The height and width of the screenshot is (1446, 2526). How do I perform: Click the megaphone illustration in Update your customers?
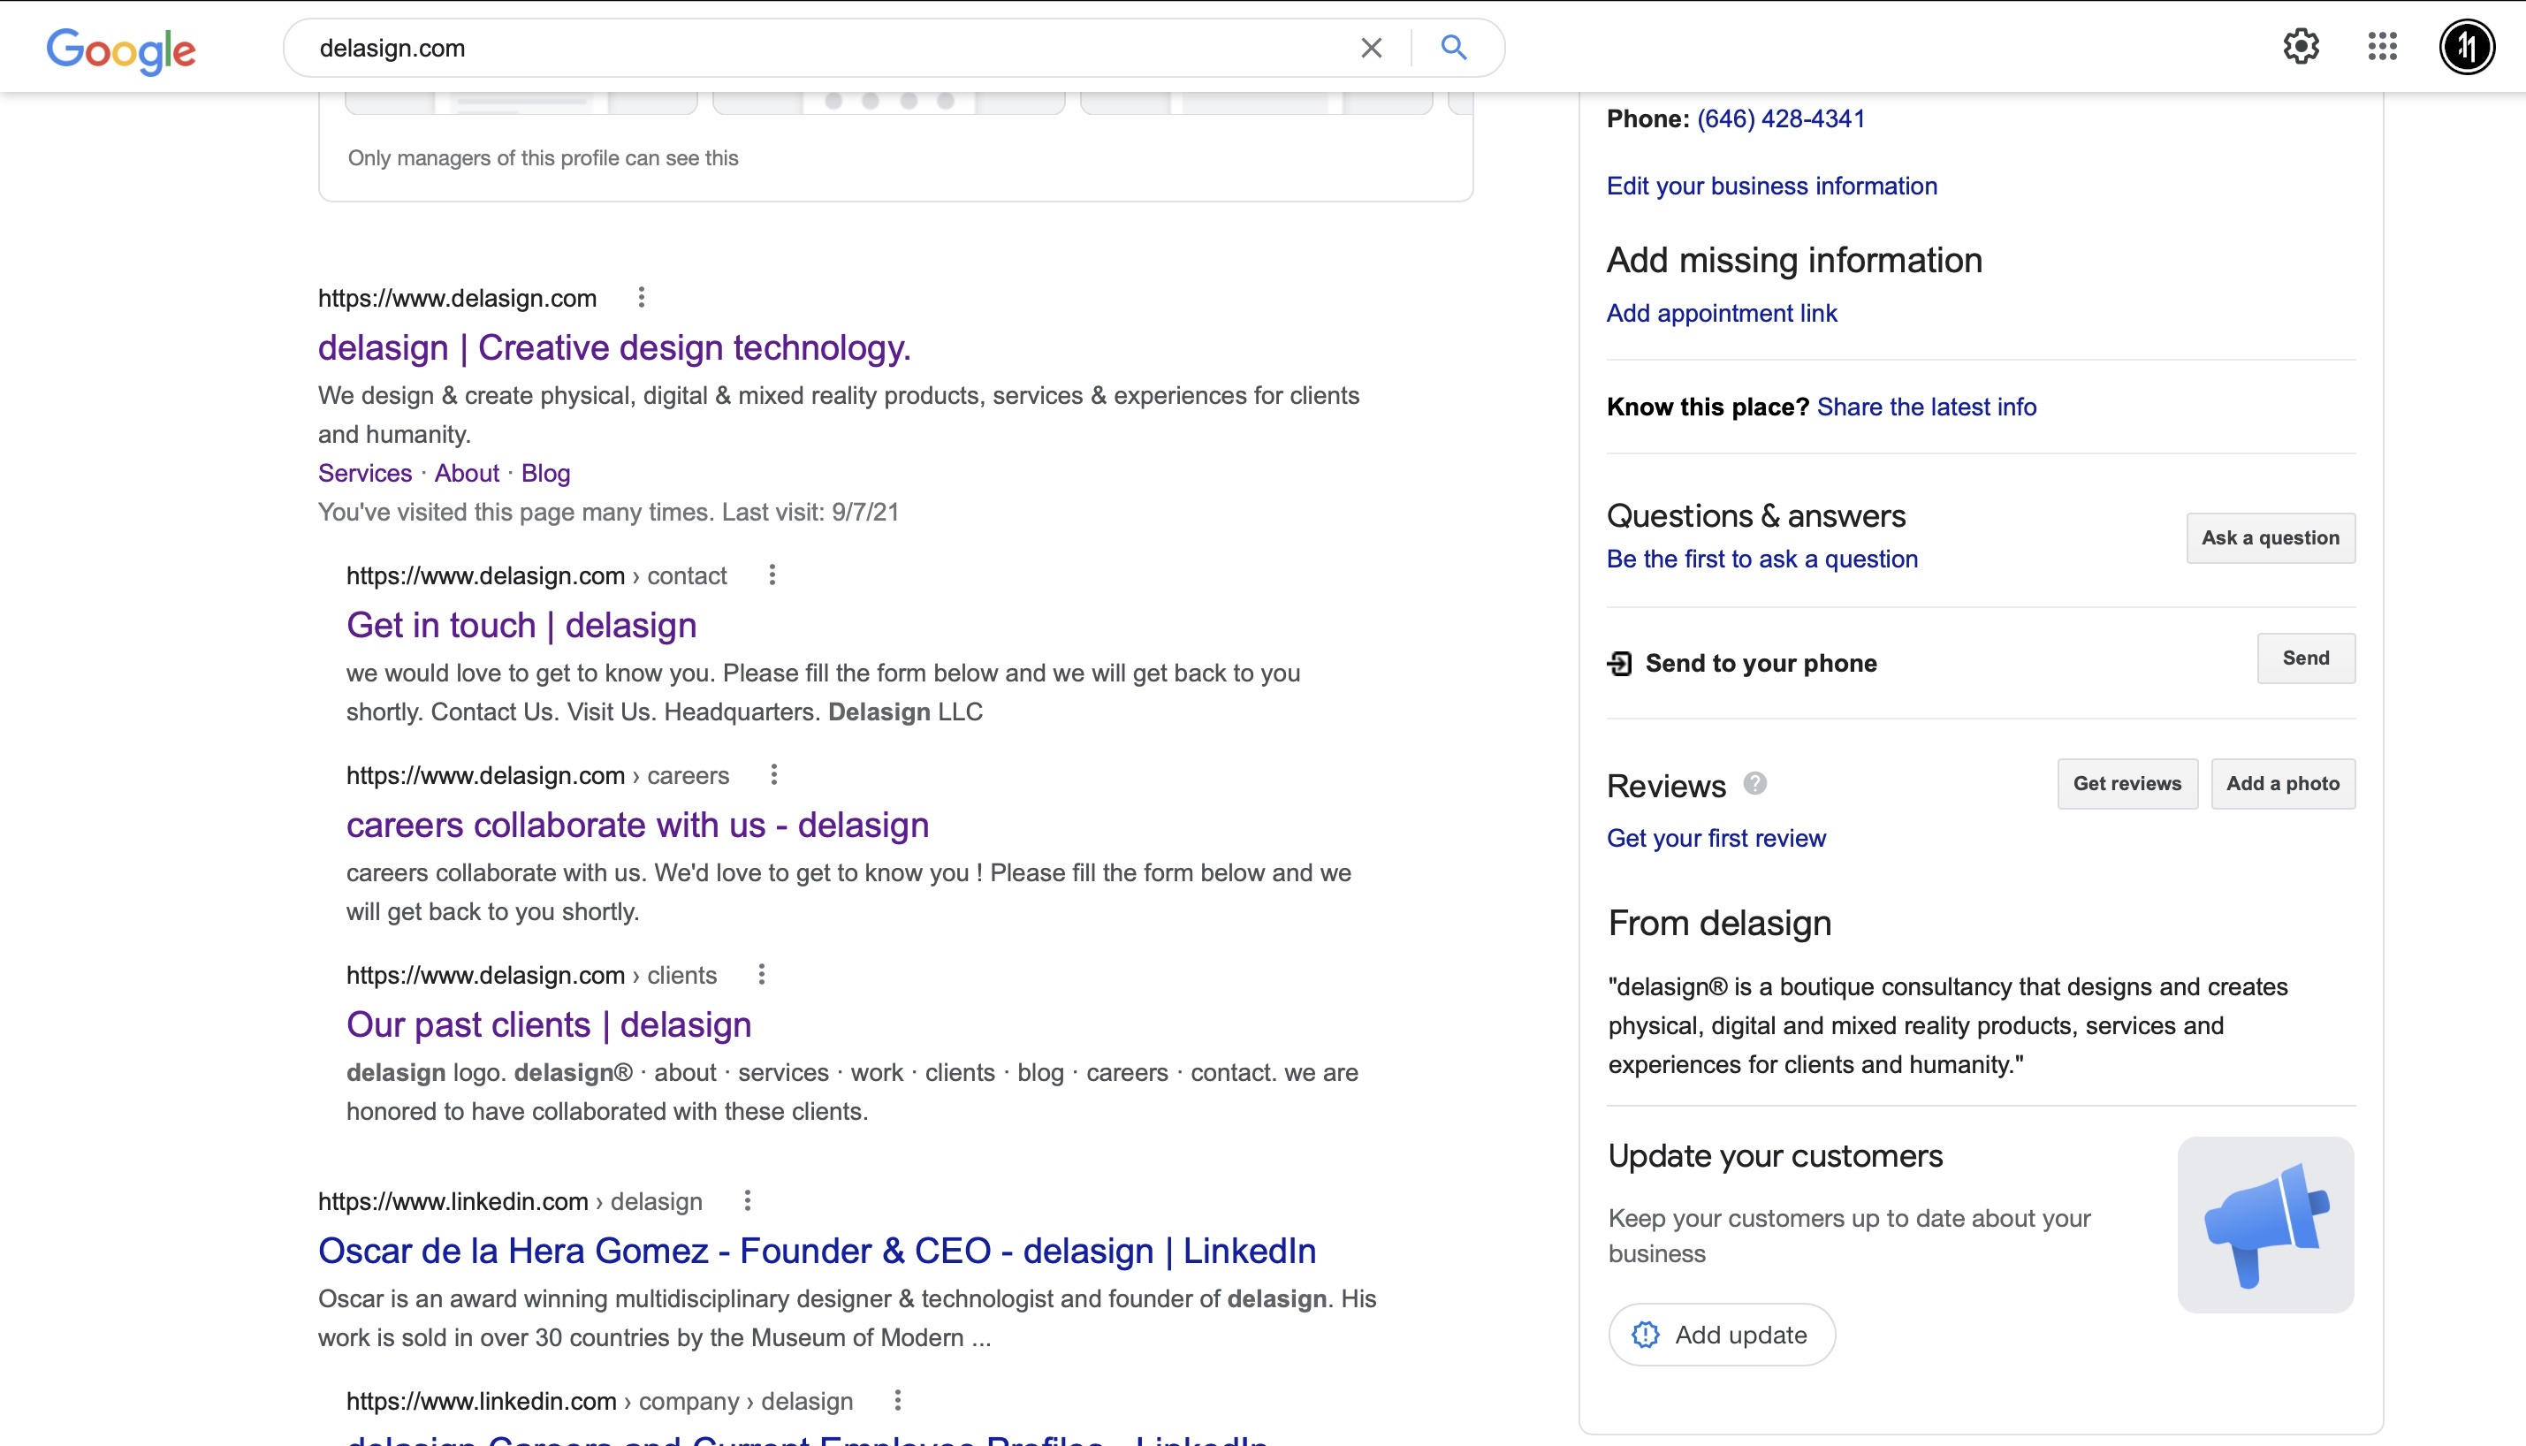[2266, 1224]
